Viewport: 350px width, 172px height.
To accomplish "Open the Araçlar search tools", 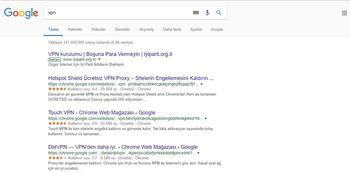I will tap(217, 29).
